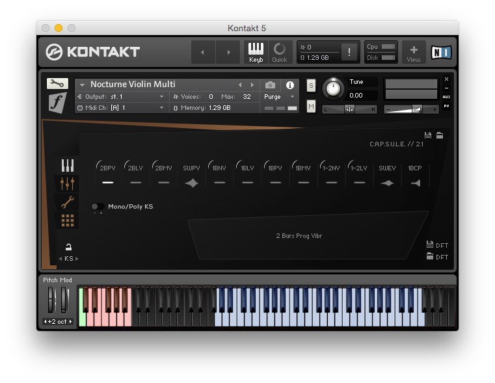This screenshot has width=495, height=383.
Task: Open instrument edit mode with the wrench icon
Action: coord(57,83)
